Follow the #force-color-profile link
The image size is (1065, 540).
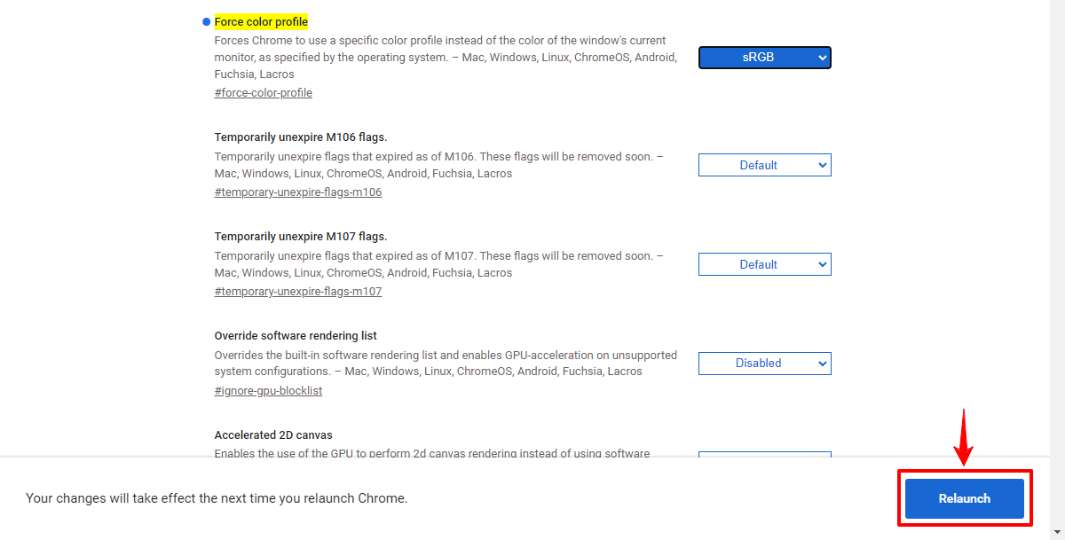click(x=263, y=92)
